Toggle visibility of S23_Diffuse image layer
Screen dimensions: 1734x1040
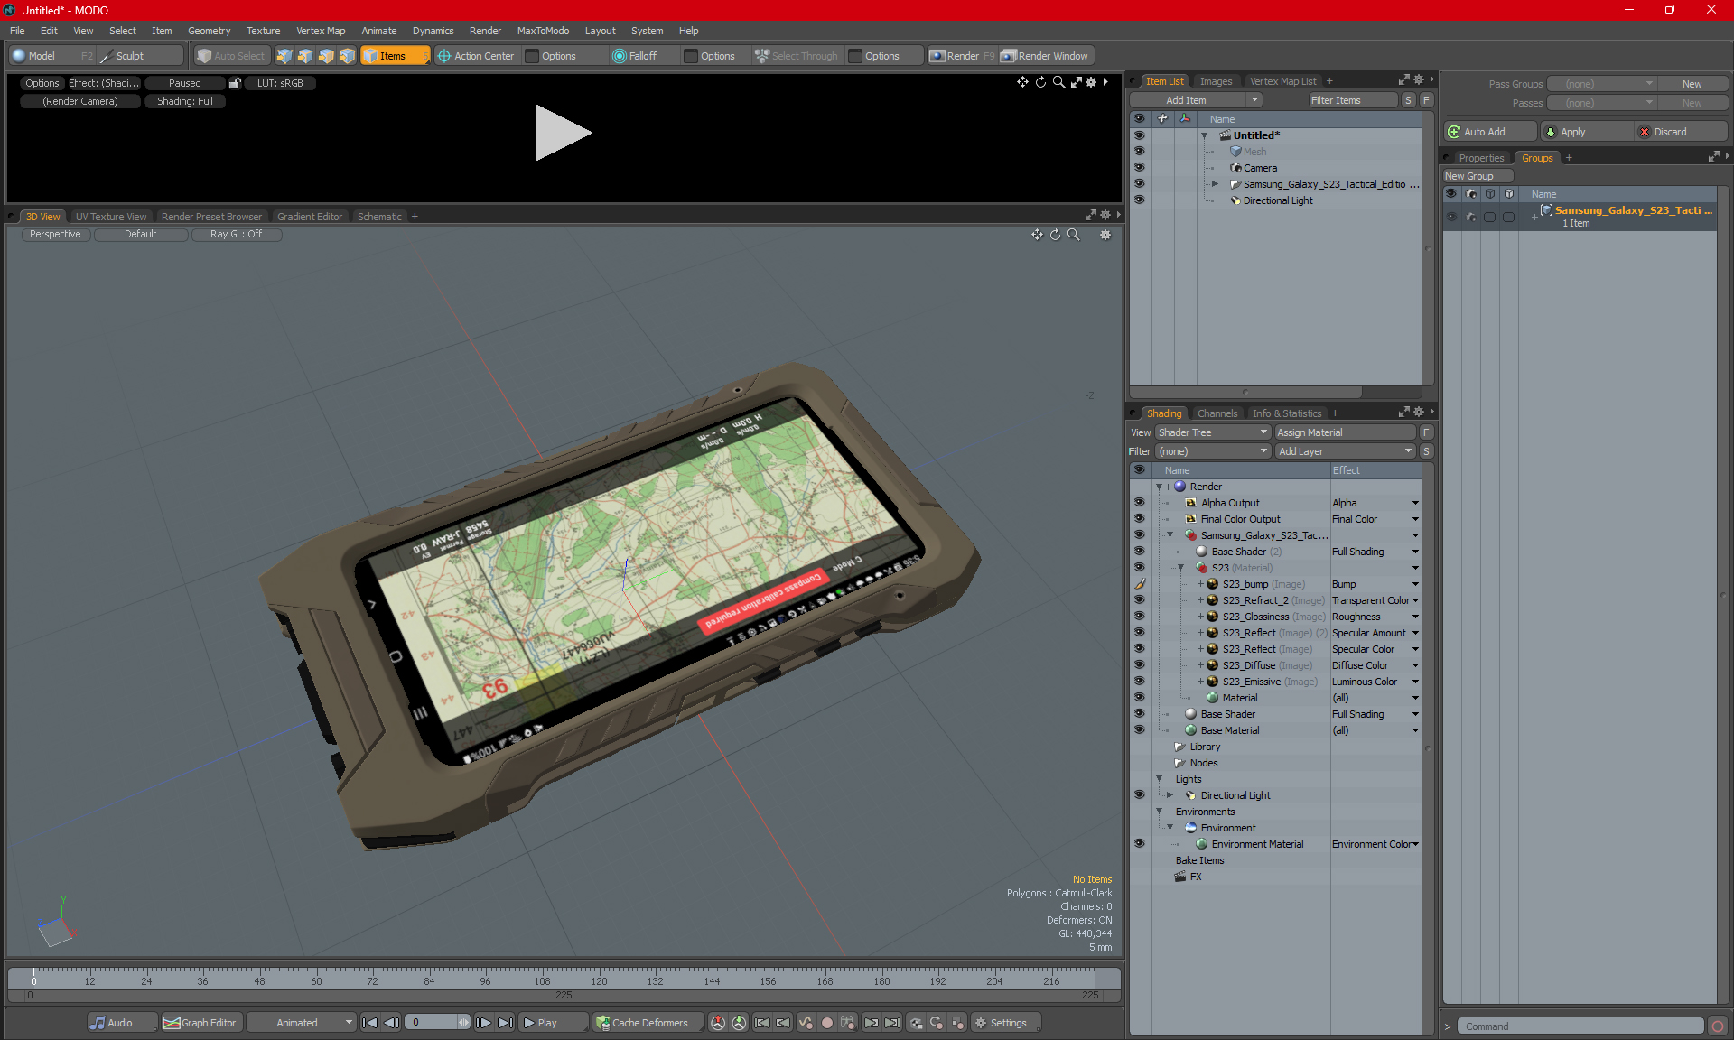tap(1139, 665)
